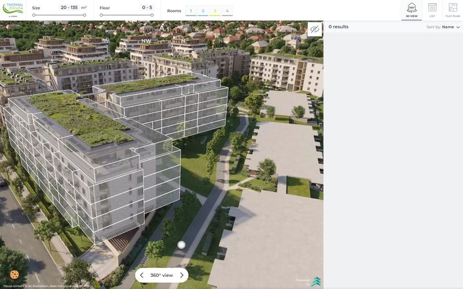Go to next 360° view
Viewport: 463px width, 289px height.
click(182, 275)
